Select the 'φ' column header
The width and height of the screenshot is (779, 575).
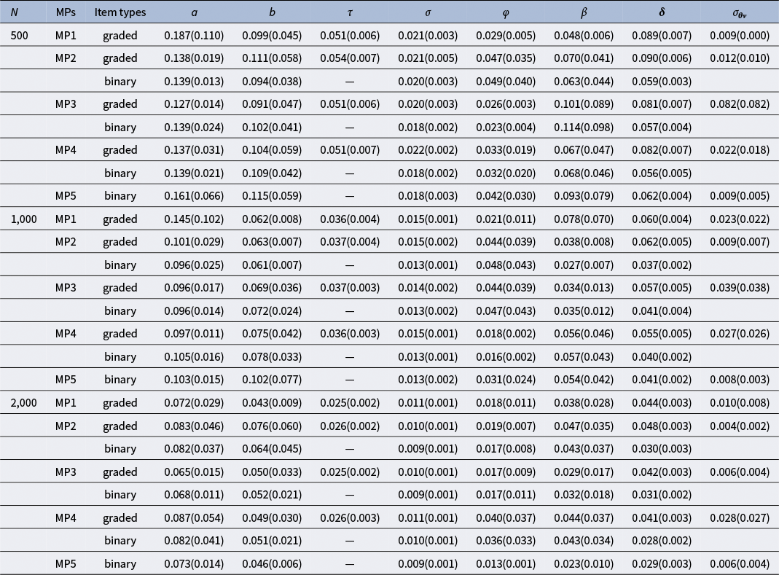(x=506, y=13)
